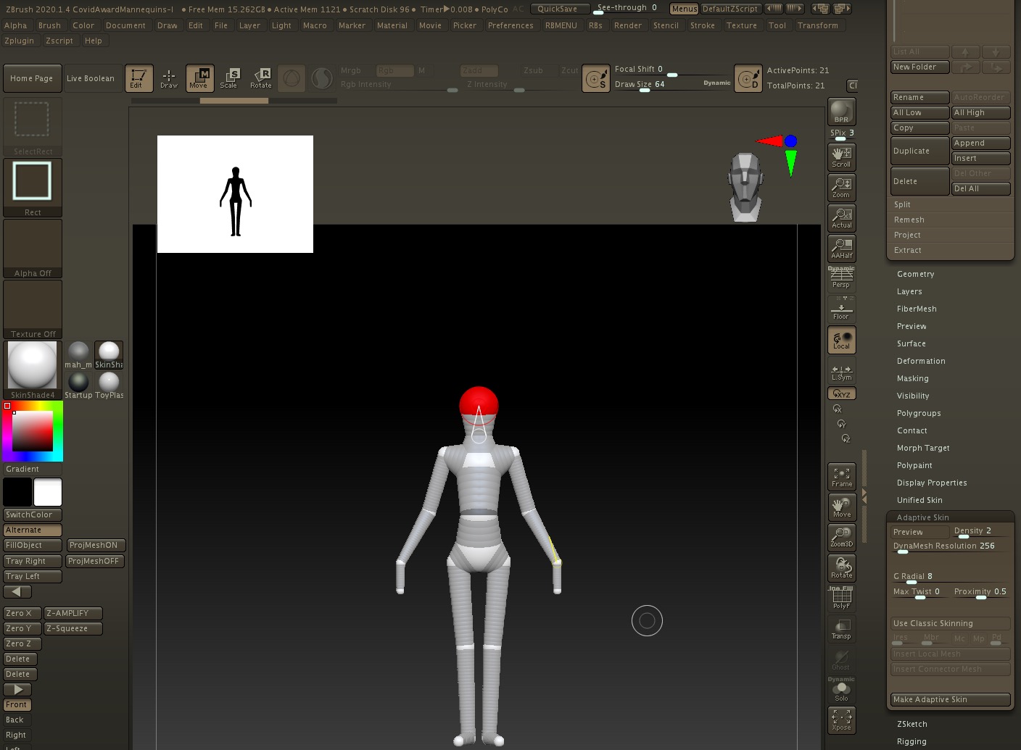The image size is (1021, 750).
Task: Click the BPR render icon
Action: pos(841,112)
